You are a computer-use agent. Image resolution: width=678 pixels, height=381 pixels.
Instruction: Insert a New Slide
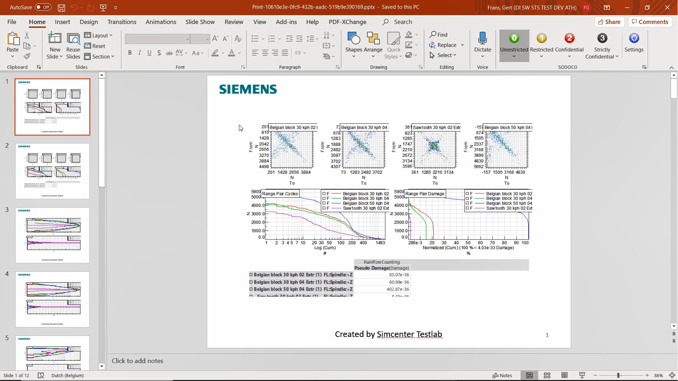(x=54, y=38)
